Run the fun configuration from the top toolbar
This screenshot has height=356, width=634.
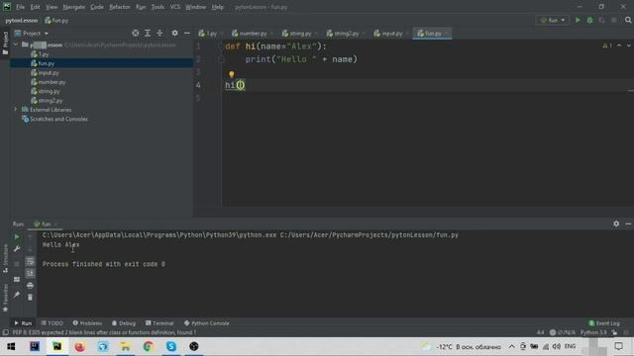[x=578, y=20]
